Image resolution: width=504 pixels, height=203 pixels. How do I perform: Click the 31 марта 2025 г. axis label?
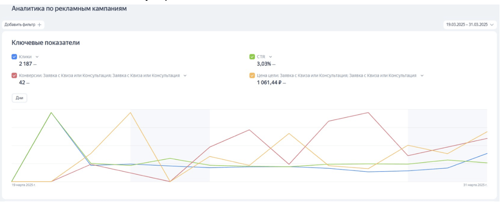[476, 185]
